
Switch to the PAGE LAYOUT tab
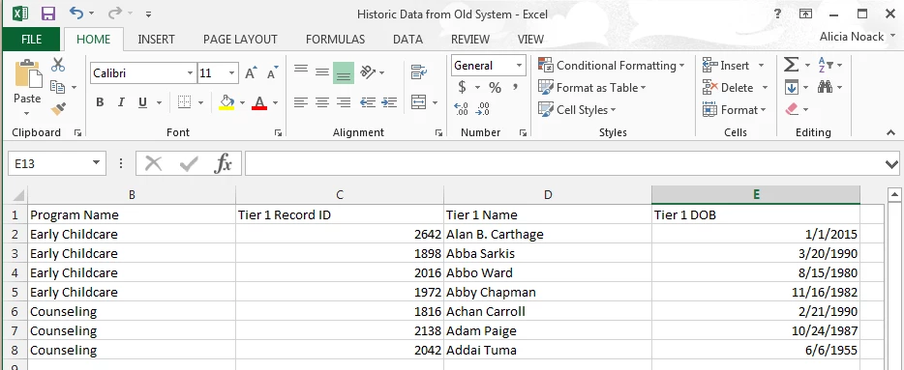point(240,40)
